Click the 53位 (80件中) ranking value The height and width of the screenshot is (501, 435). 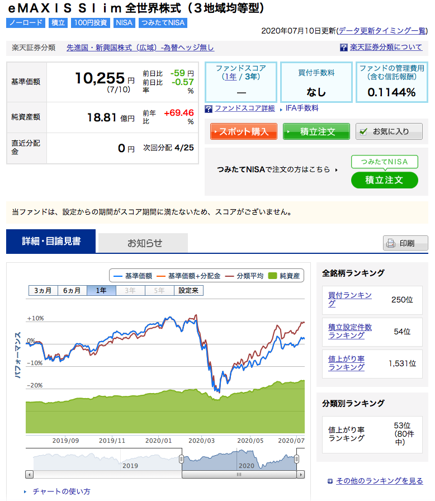404,434
